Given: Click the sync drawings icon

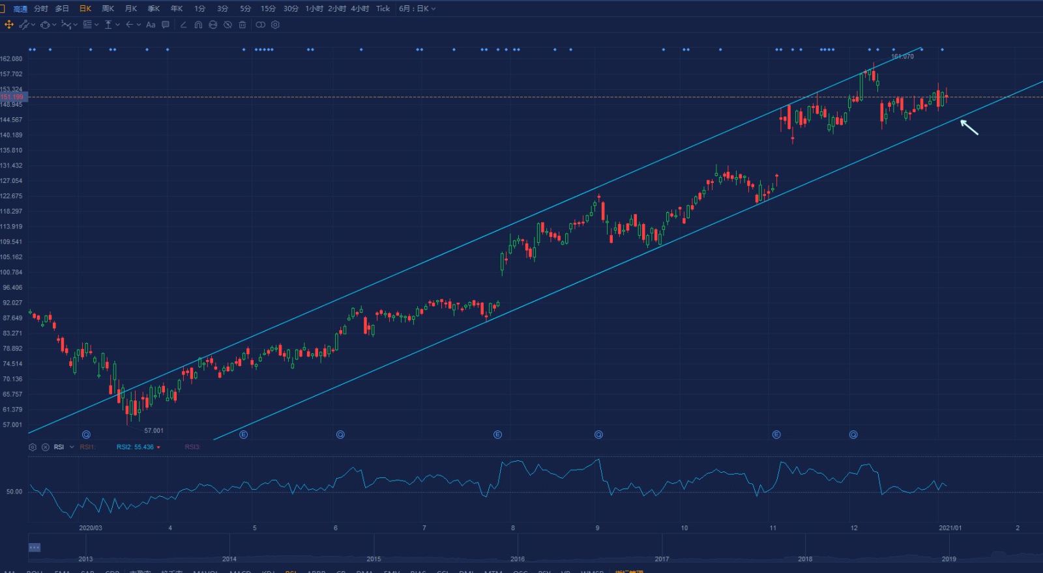Looking at the screenshot, I should pyautogui.click(x=213, y=25).
